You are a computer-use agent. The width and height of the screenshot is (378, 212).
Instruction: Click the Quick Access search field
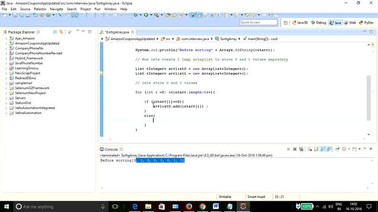(x=258, y=22)
